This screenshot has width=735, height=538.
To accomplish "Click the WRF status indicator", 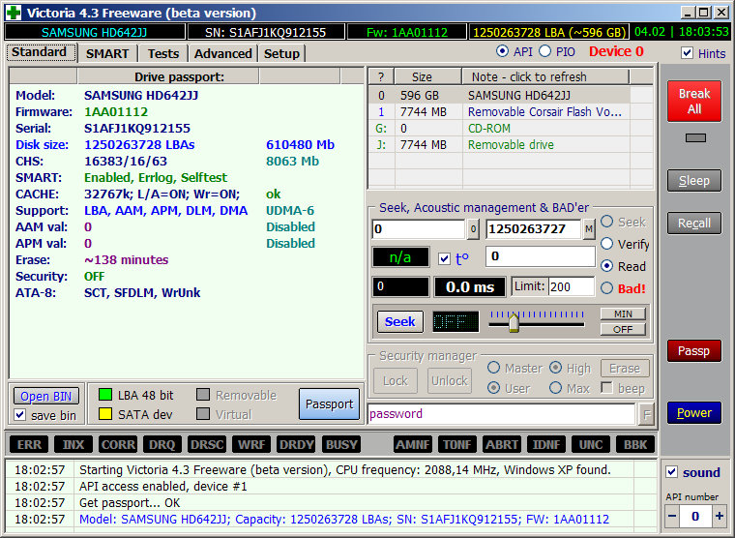I will 251,445.
